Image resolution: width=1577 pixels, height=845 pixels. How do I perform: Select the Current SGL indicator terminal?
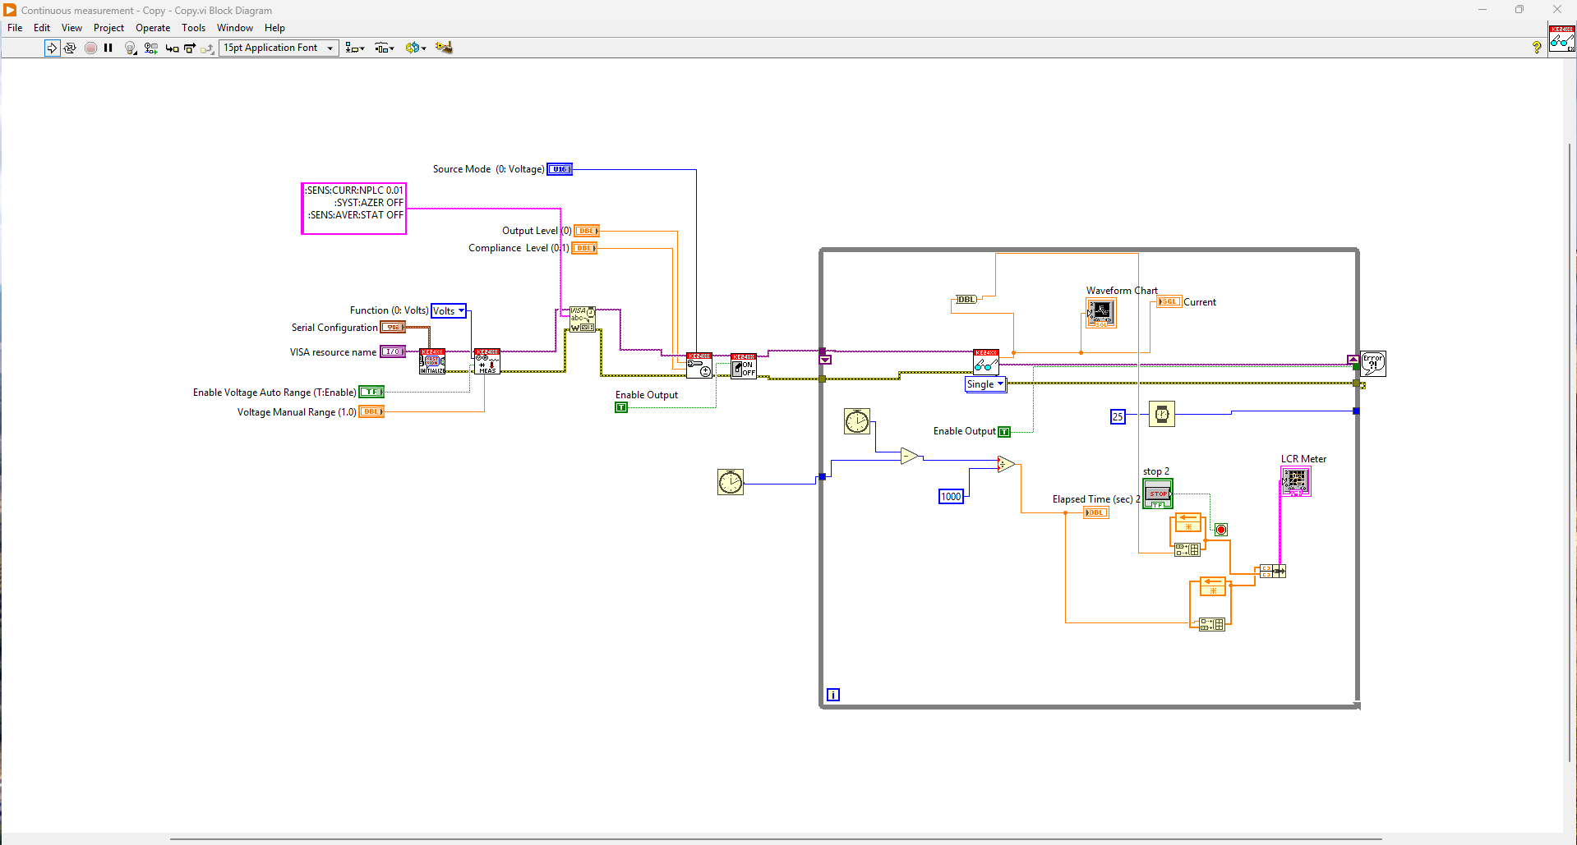(1169, 302)
